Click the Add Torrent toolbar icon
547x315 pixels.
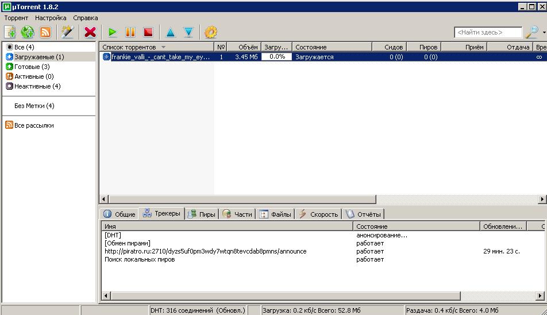[x=10, y=32]
